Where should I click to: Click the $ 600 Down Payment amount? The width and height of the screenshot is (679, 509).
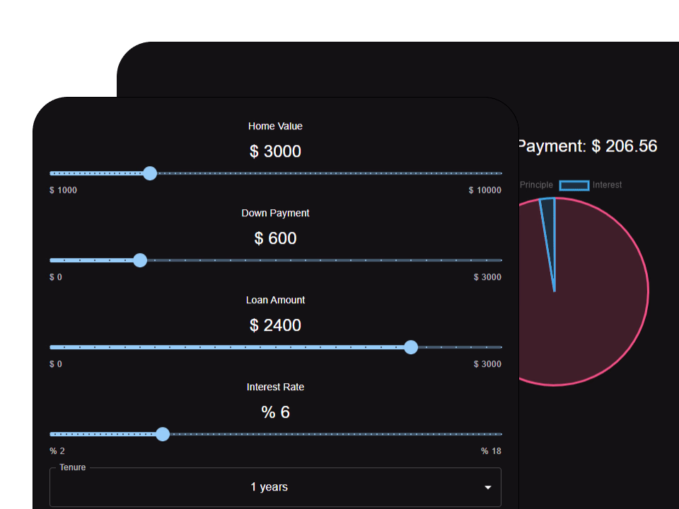(275, 238)
